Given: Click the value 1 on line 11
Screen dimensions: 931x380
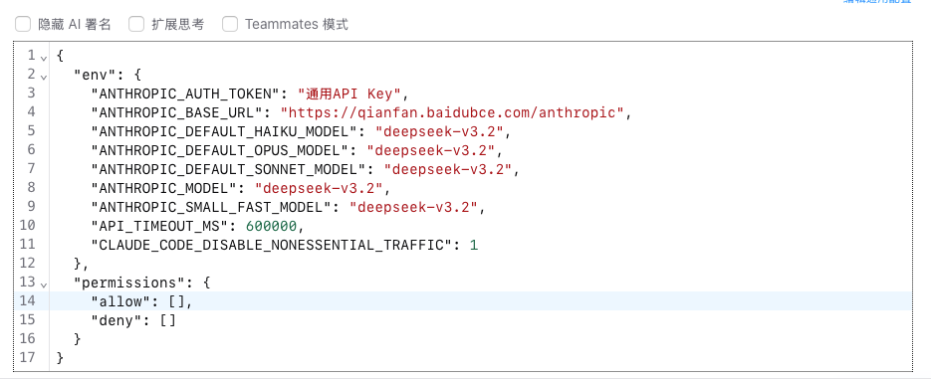Looking at the screenshot, I should [474, 245].
